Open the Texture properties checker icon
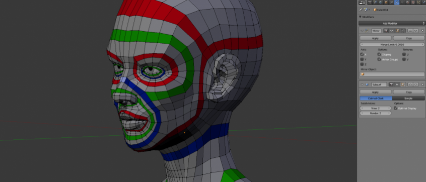This screenshot has width=426, height=182. pos(413,2)
